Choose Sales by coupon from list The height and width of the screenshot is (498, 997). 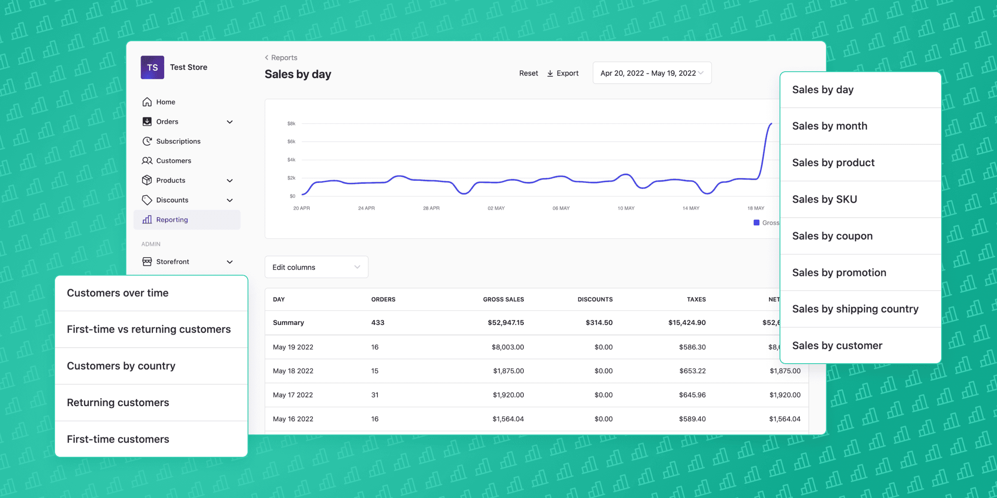tap(832, 236)
